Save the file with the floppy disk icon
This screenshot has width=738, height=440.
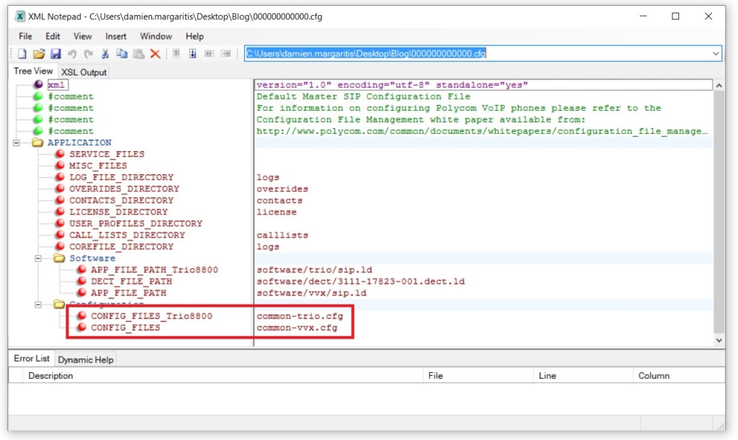pyautogui.click(x=55, y=54)
